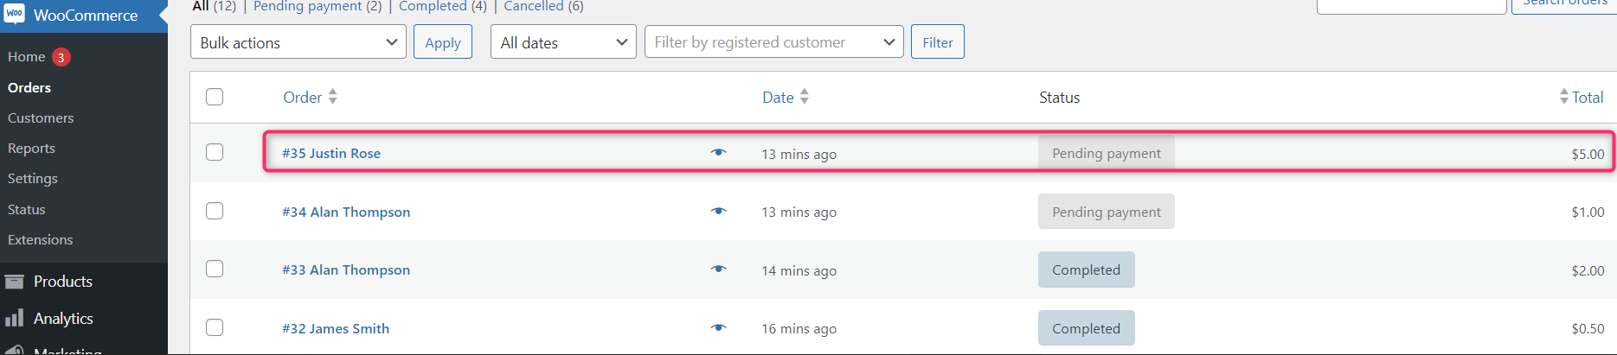Select order #33 Alan Thompson checkbox
Image resolution: width=1617 pixels, height=355 pixels.
point(215,269)
